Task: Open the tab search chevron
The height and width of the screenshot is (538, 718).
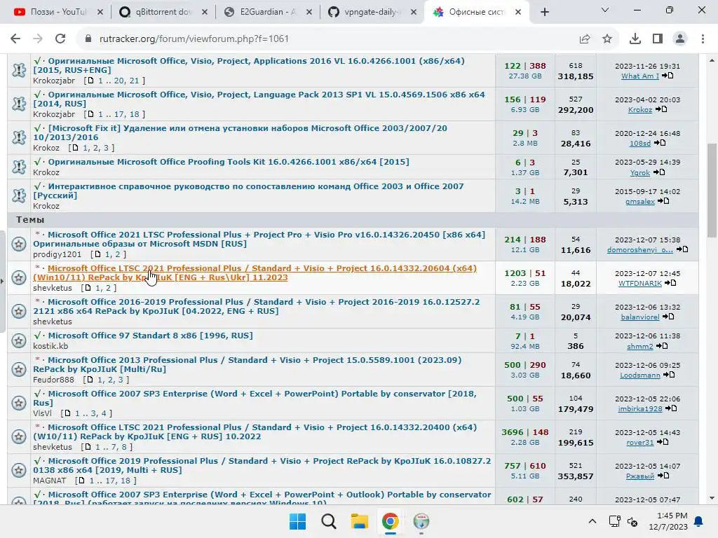Action: (605, 10)
